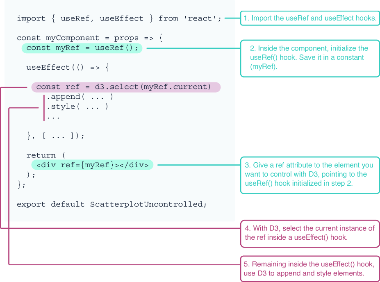Select the "useEffect(() => {" line

pos(68,67)
